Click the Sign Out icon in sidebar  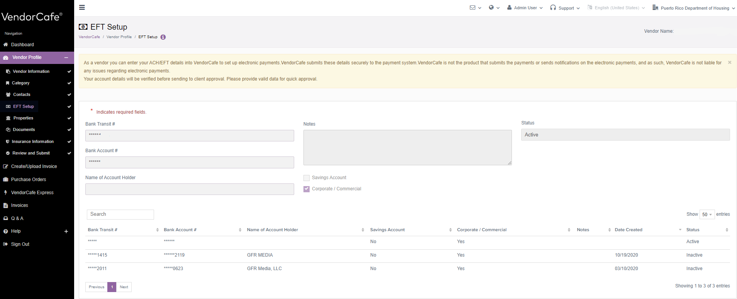coord(6,244)
